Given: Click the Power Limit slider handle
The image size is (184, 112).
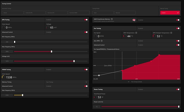Looking at the screenshot, I should (179, 107).
